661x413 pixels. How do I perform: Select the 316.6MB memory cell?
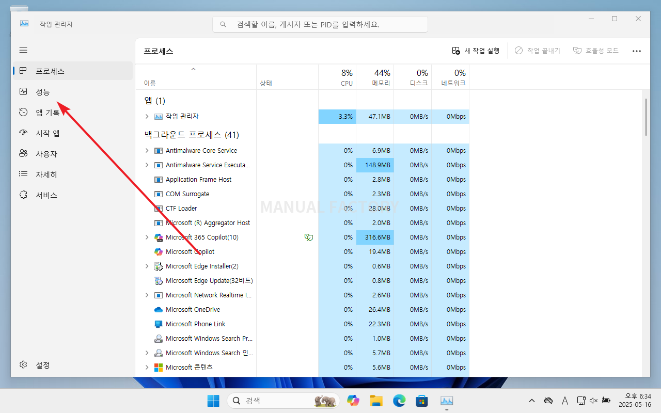click(375, 237)
